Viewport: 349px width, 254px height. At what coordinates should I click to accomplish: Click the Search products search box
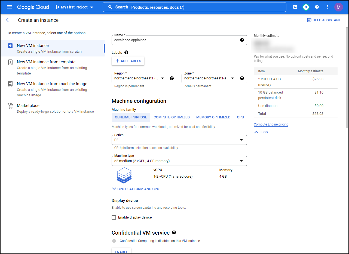click(194, 7)
